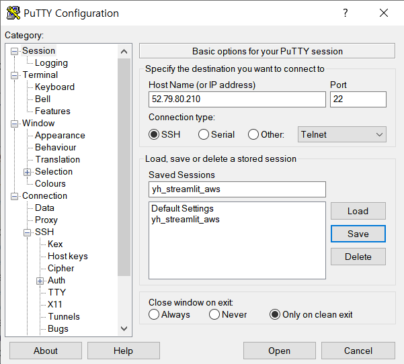The image size is (404, 364).
Task: Open the Kex category
Action: pos(55,244)
